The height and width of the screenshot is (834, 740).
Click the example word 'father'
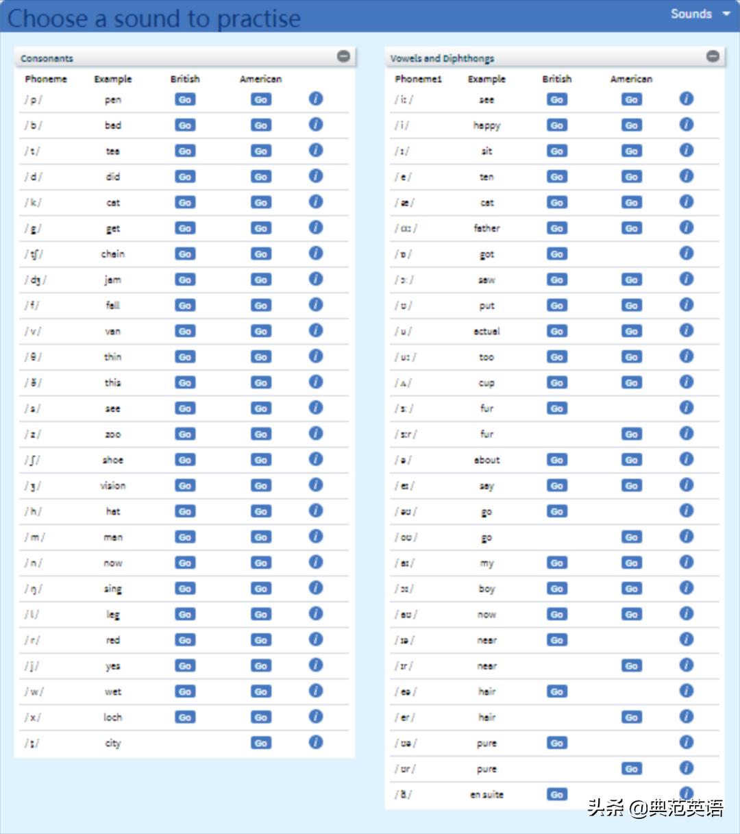point(487,228)
